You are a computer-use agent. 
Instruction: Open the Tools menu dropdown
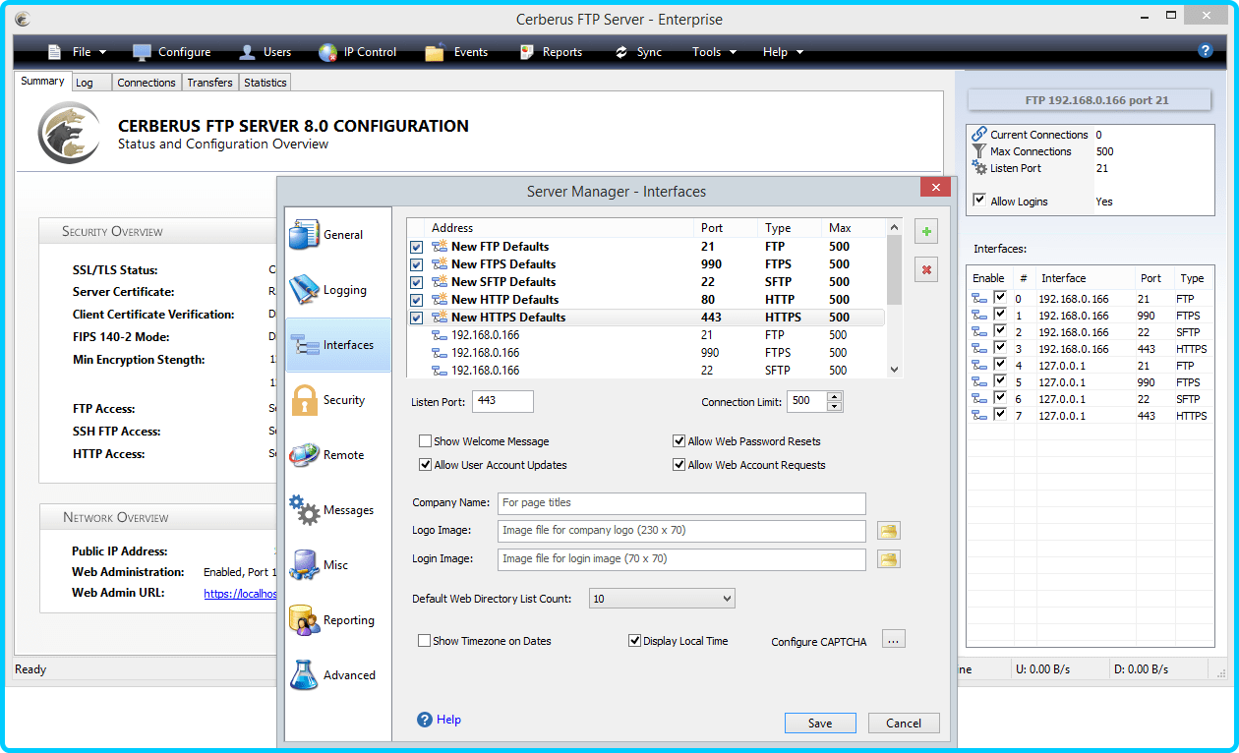click(715, 52)
